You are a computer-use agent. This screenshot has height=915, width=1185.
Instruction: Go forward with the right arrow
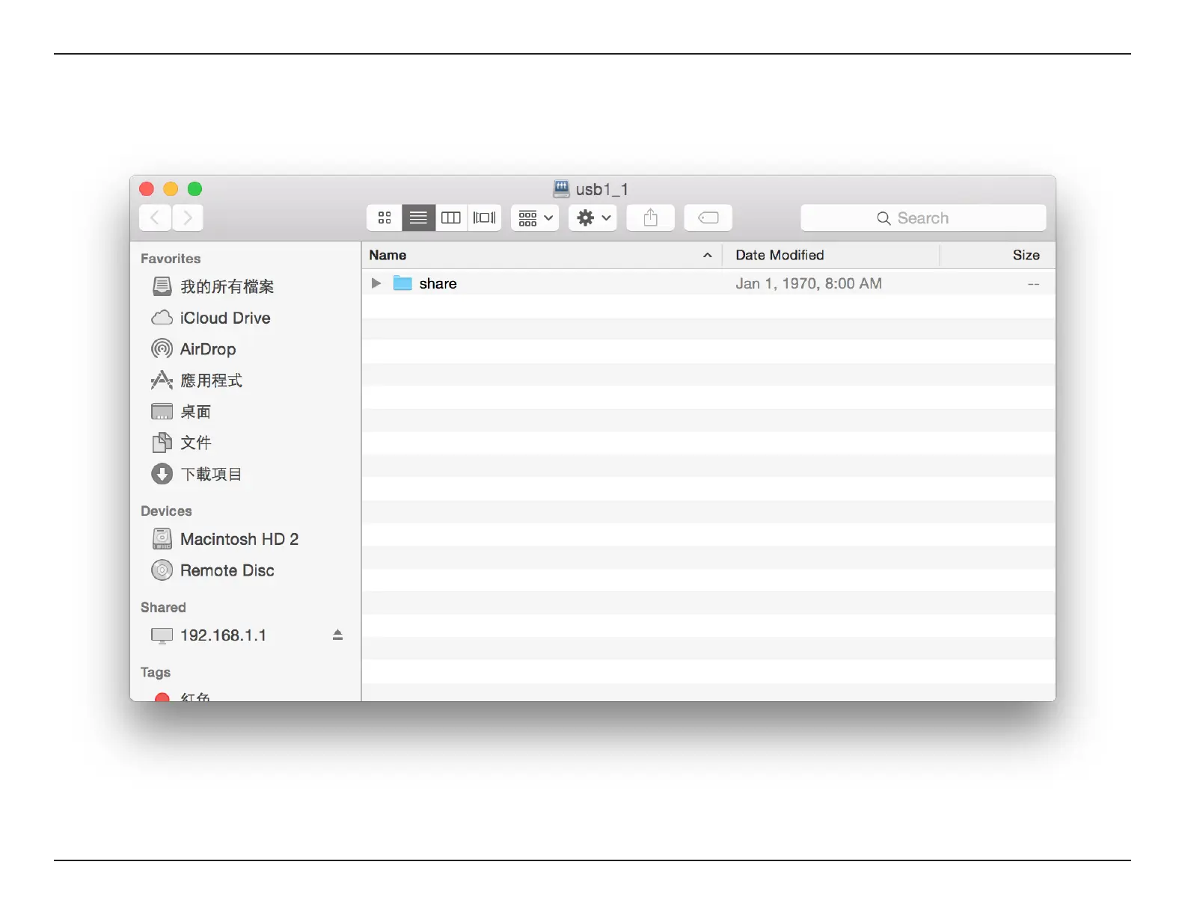pos(188,218)
